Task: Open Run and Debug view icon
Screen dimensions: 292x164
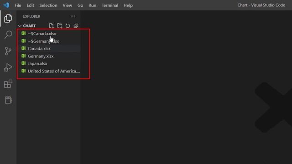Action: (x=8, y=67)
